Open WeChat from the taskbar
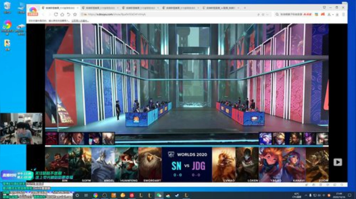 point(159,195)
